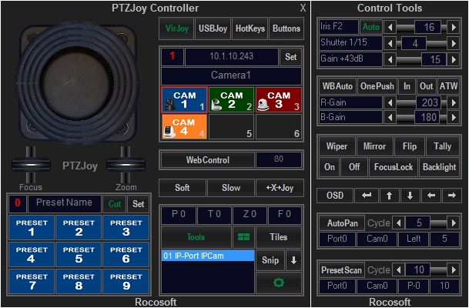Decrease B-Gain with left arrow
Screen dimensions: 469x308
pyautogui.click(x=390, y=117)
